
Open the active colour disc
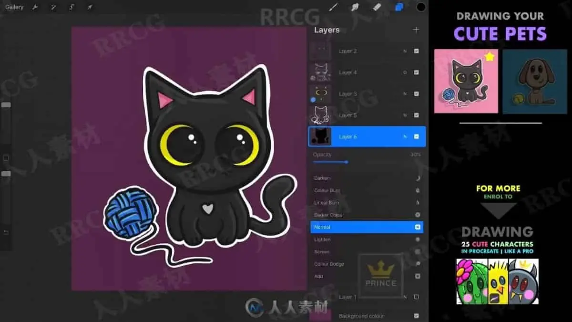pos(421,7)
